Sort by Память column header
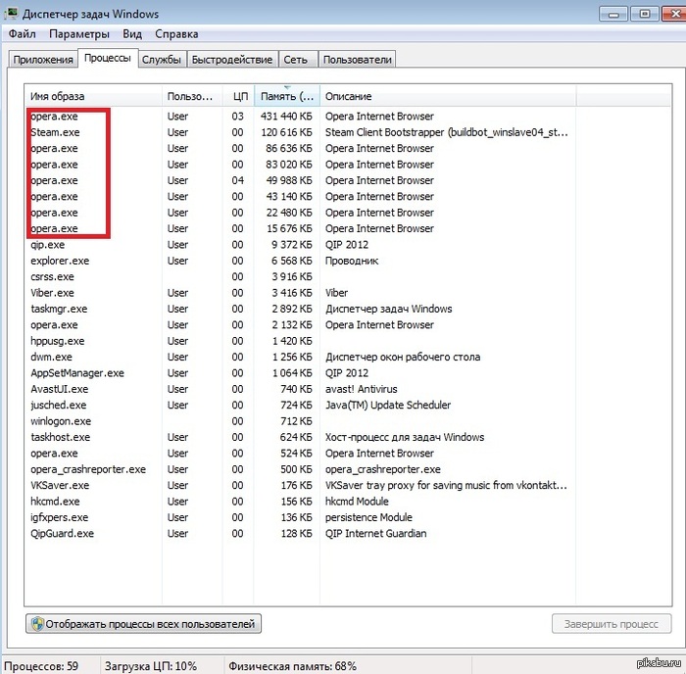Viewport: 686px width, 674px height. click(286, 97)
